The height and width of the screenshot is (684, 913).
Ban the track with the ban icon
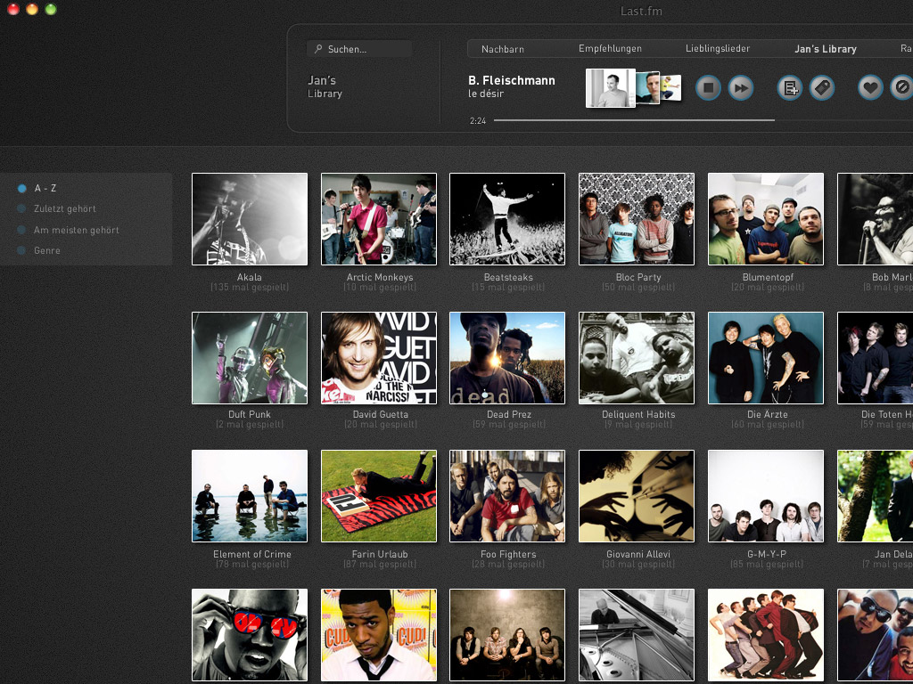click(x=902, y=88)
